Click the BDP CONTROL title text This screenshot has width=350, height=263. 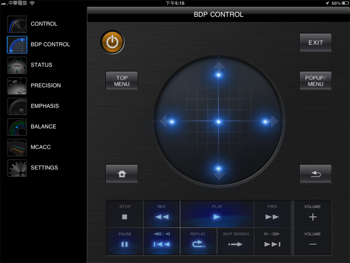pyautogui.click(x=219, y=15)
